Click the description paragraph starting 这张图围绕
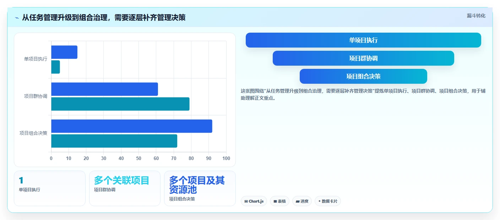 point(363,94)
